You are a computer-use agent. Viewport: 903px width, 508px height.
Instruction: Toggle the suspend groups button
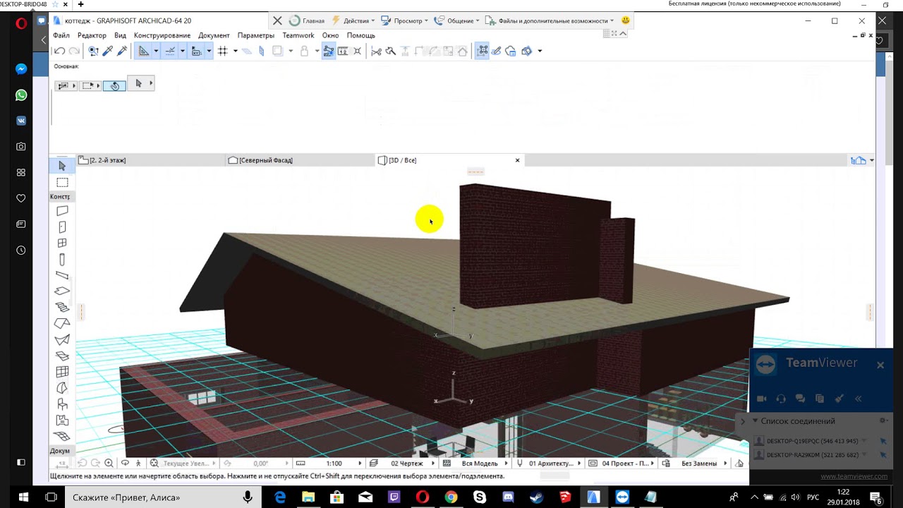328,51
